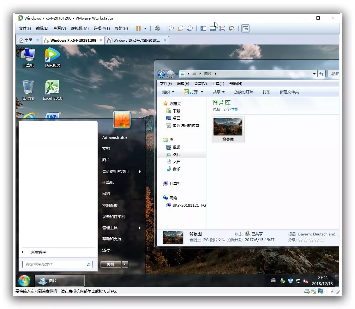Switch to the Windows 10 x64-LTSB tab
Screen dimensions: 355x309
click(135, 40)
